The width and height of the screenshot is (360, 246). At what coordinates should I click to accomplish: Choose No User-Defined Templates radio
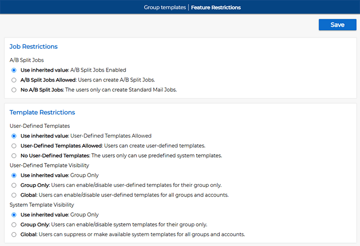click(14, 156)
